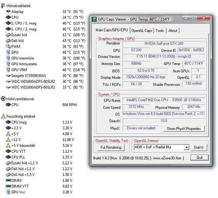Click the '11.98 V' value for +12 V

68,139
